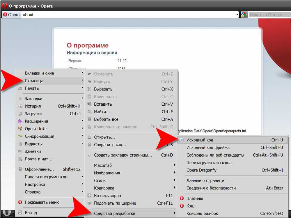Click the paste icon next to Вставить
Screen dimensions: 291x218
point(89,104)
